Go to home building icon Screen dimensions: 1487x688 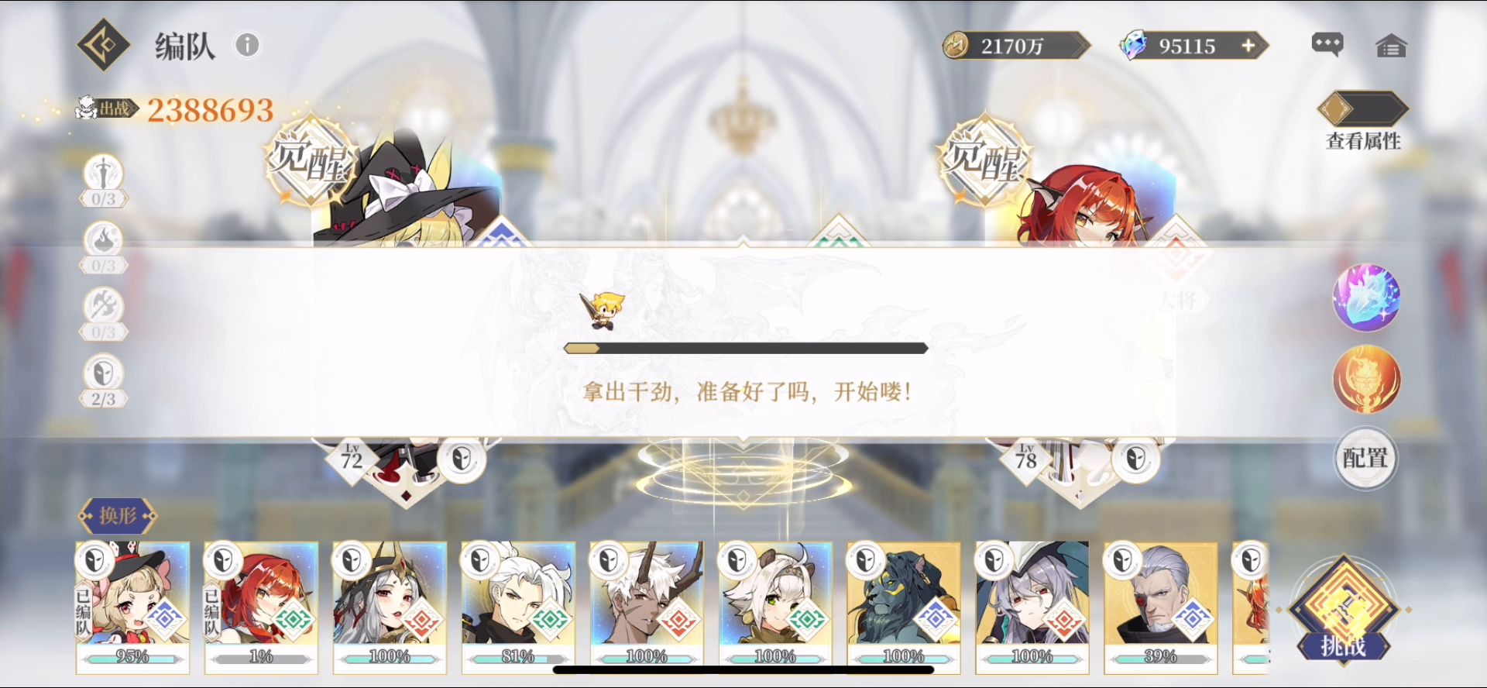(x=1391, y=46)
